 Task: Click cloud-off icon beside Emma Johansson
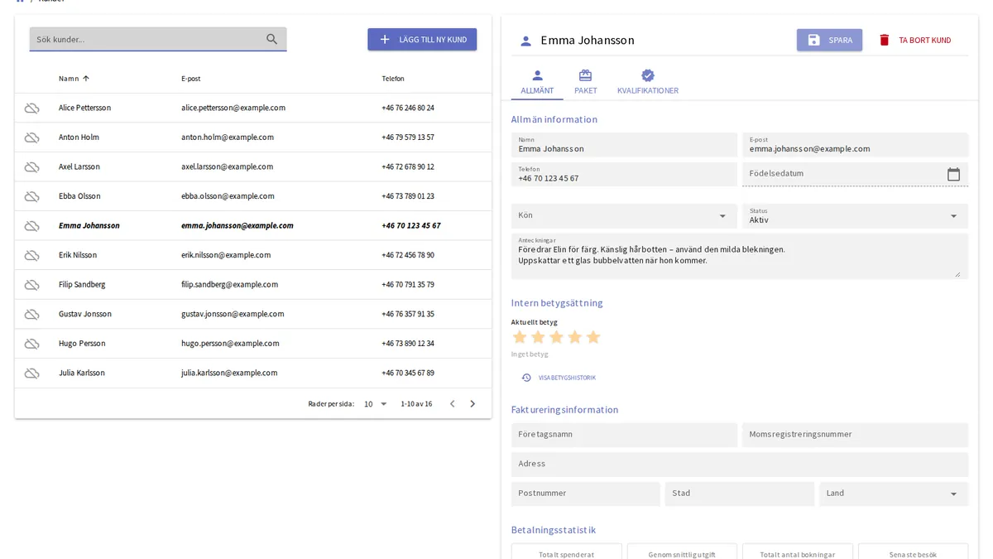click(31, 225)
